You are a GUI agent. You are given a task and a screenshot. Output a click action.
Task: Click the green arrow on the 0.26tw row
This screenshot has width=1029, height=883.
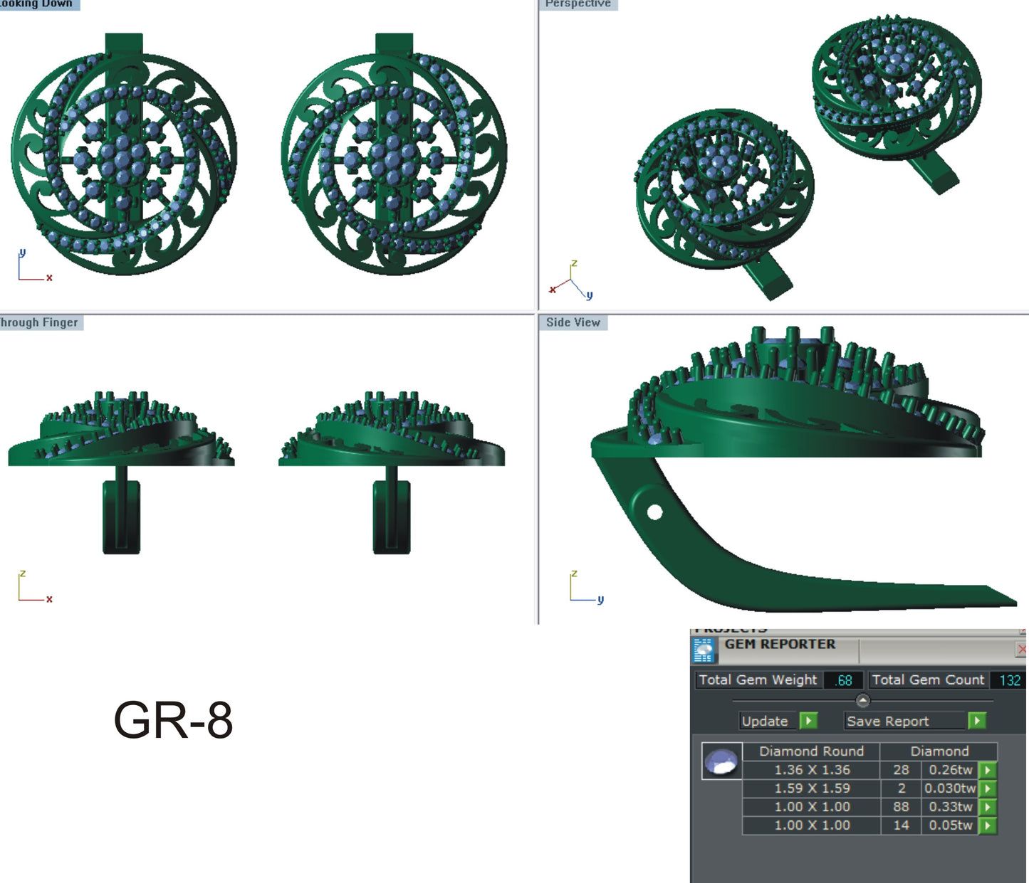coord(987,770)
